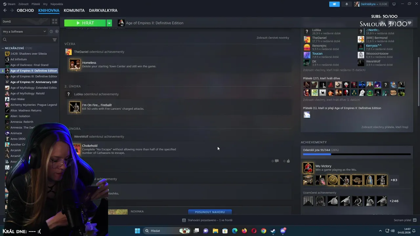Open the Windows Start menu
Image resolution: width=420 pixels, height=236 pixels.
pyautogui.click(x=137, y=231)
